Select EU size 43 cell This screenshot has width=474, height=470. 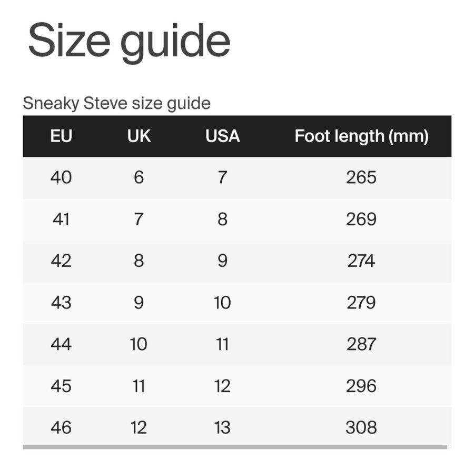click(x=61, y=303)
